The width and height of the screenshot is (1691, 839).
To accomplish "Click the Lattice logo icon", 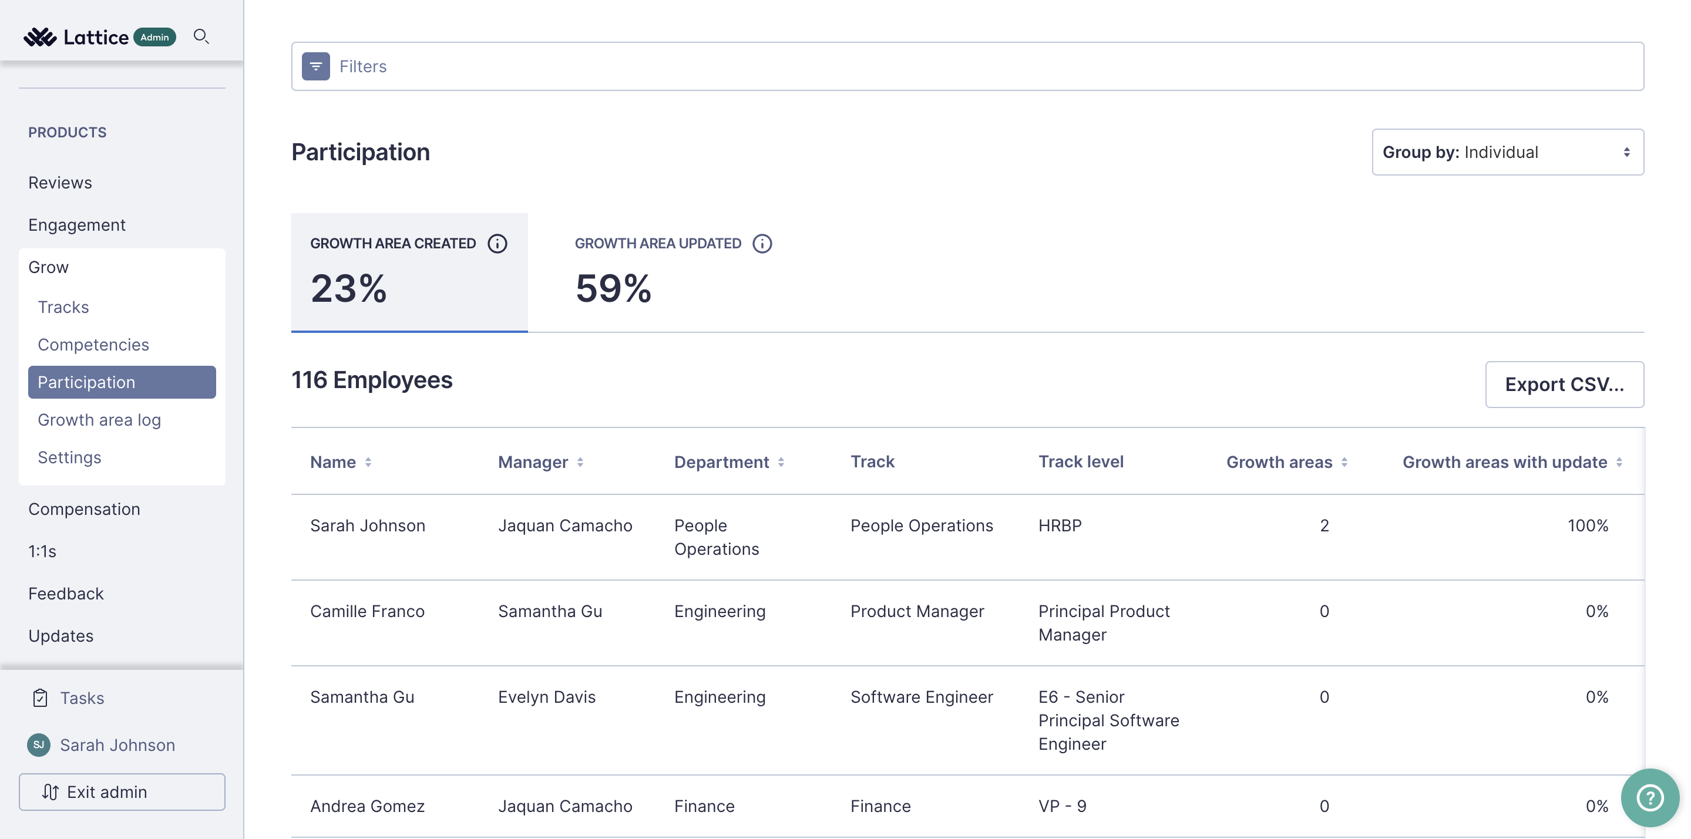I will coord(40,37).
